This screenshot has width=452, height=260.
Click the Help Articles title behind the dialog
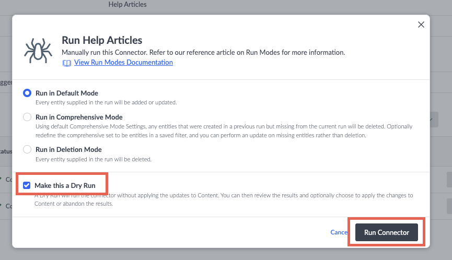[128, 5]
